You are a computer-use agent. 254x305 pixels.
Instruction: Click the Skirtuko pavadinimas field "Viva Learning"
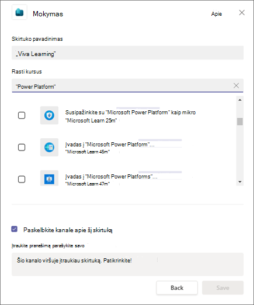(128, 52)
